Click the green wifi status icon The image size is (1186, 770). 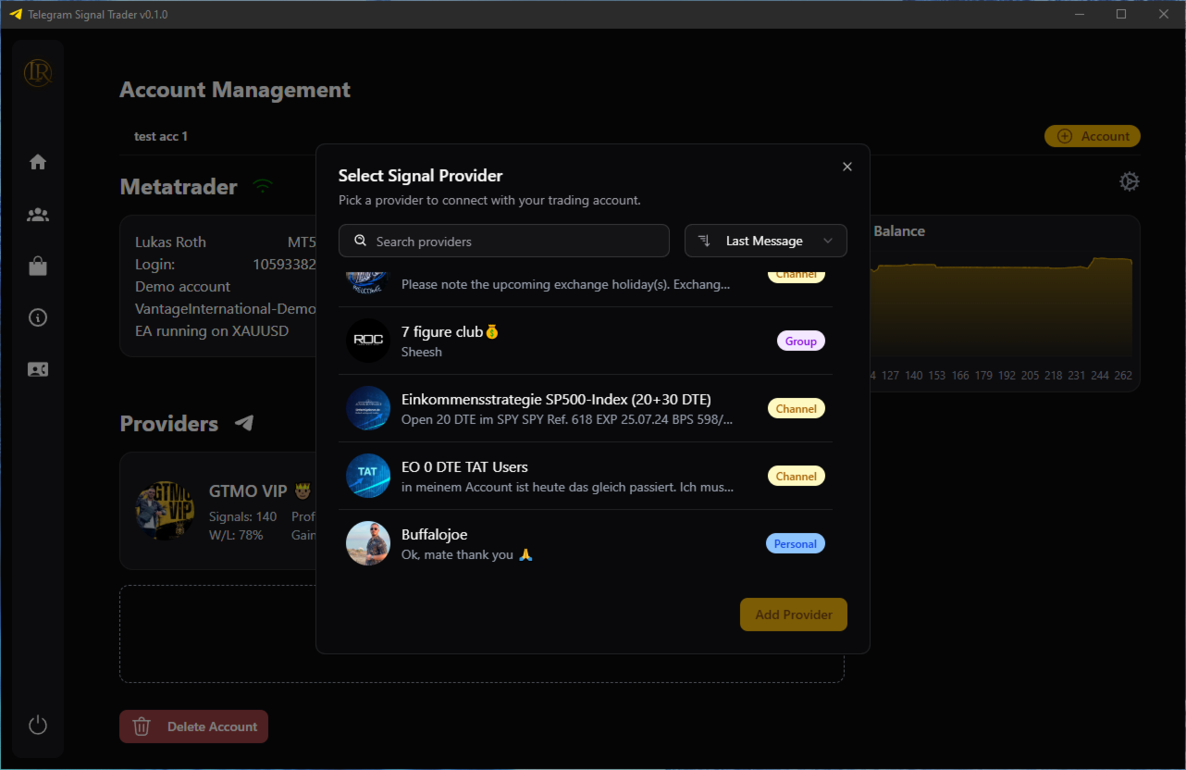point(264,187)
